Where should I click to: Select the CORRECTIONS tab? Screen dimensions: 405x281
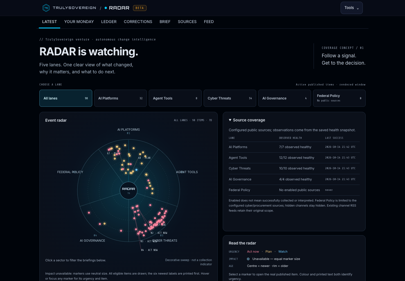[x=138, y=22]
